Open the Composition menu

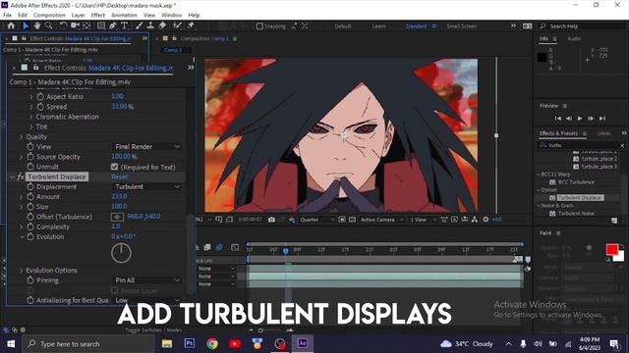tap(49, 16)
